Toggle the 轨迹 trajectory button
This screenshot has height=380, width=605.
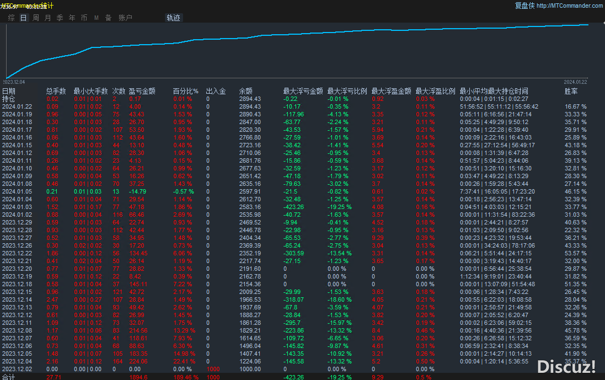point(173,18)
